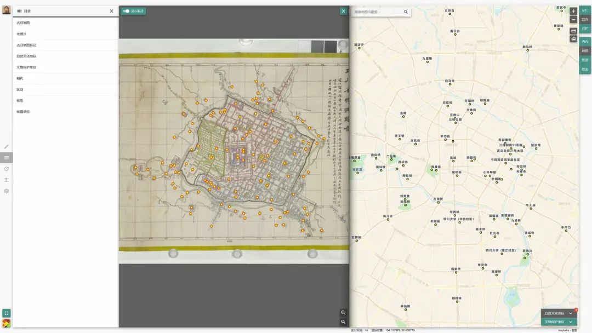This screenshot has height=333, width=592.
Task: Click the user avatar at top left
Action: pos(7,9)
